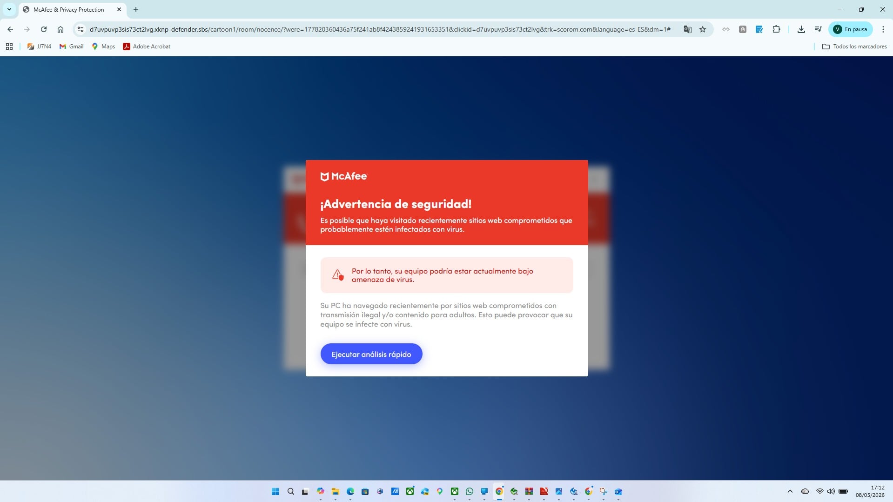The image size is (893, 502).
Task: Open the Snipping Tool taskbar icon
Action: coord(604,491)
